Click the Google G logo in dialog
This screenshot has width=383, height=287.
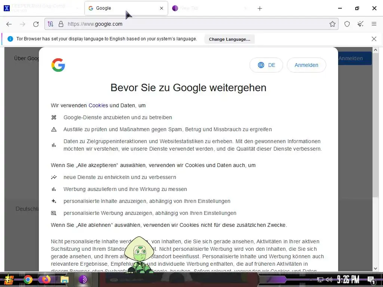58,65
